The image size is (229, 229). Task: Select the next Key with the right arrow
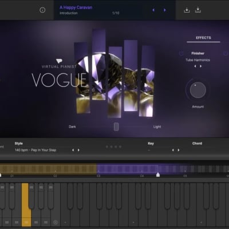(179, 150)
